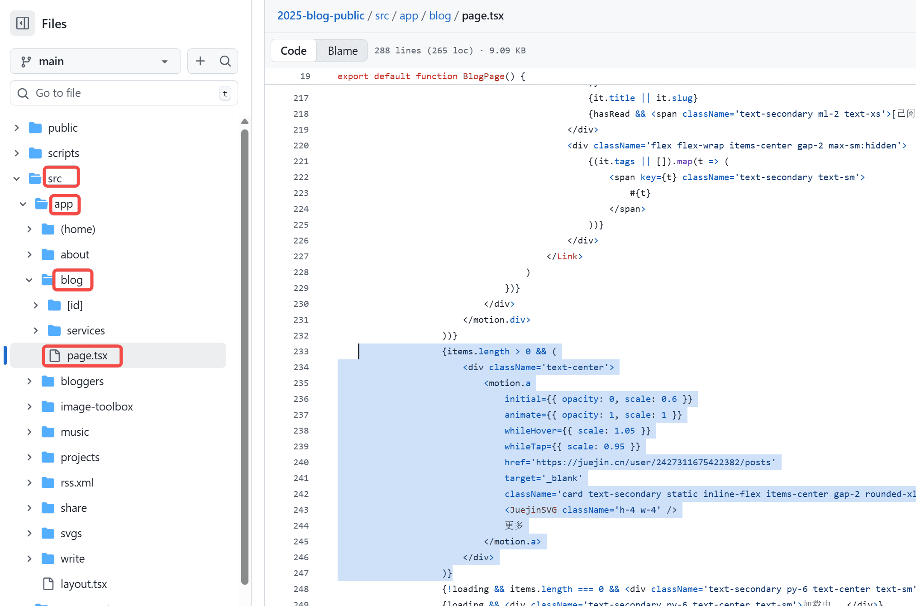Click the Go to file search field
The image size is (916, 606).
[x=124, y=93]
